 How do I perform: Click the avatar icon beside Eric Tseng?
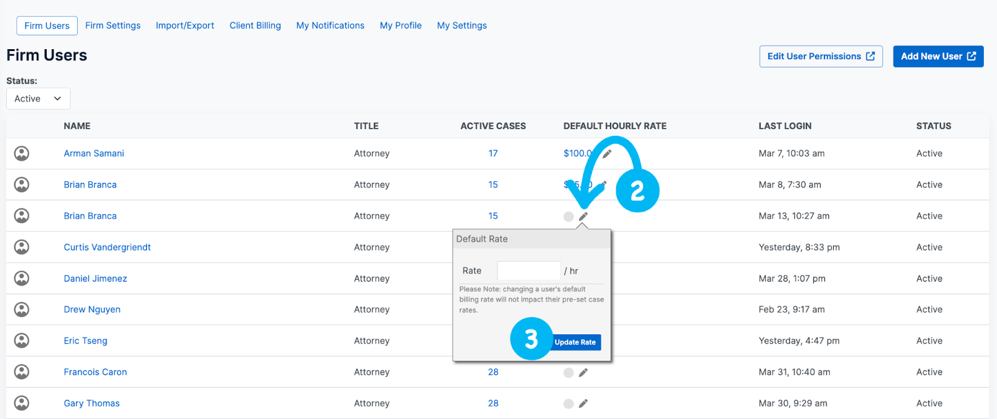pos(22,341)
